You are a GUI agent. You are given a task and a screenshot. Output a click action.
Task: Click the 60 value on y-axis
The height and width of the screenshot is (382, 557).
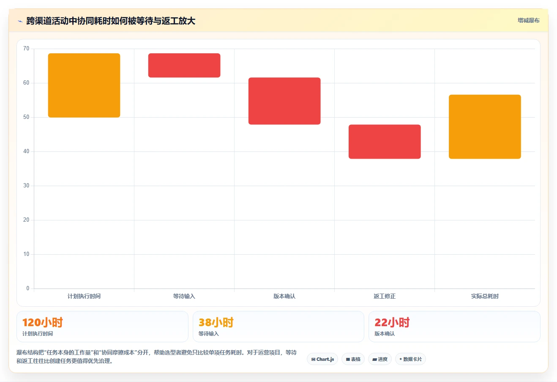point(26,83)
